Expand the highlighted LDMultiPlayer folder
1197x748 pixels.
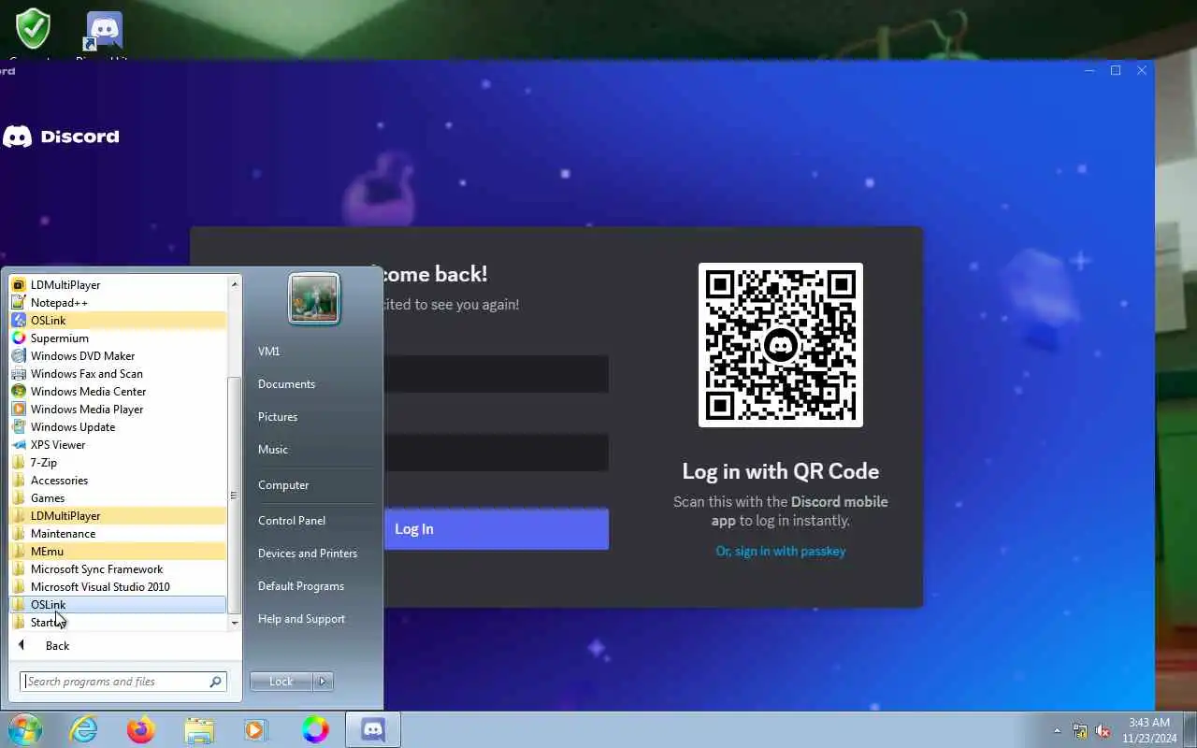pos(118,515)
